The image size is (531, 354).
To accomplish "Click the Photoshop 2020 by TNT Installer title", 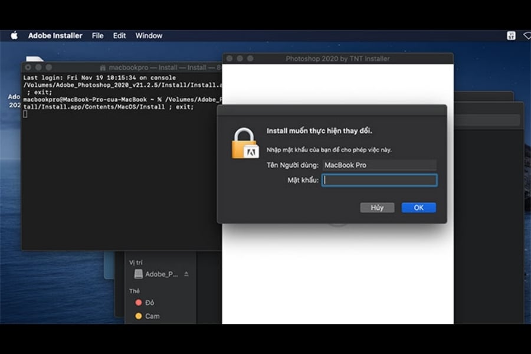I will click(x=337, y=58).
